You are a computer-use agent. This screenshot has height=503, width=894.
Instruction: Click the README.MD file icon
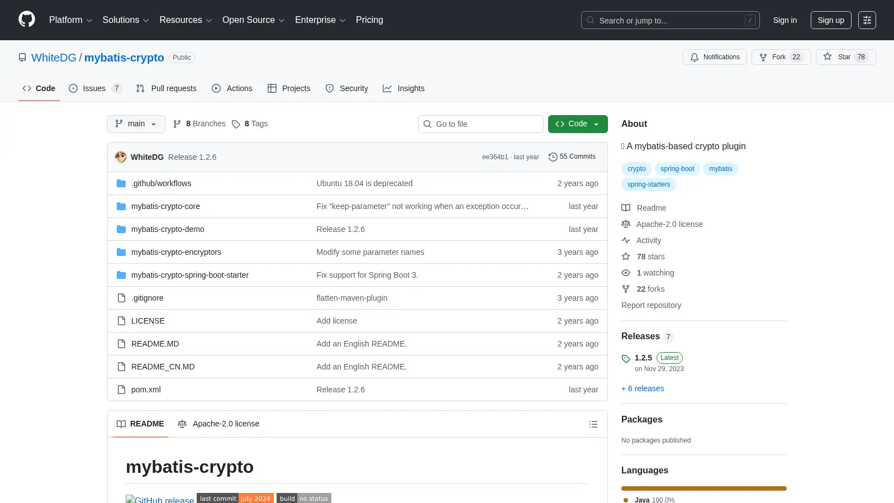pos(121,344)
